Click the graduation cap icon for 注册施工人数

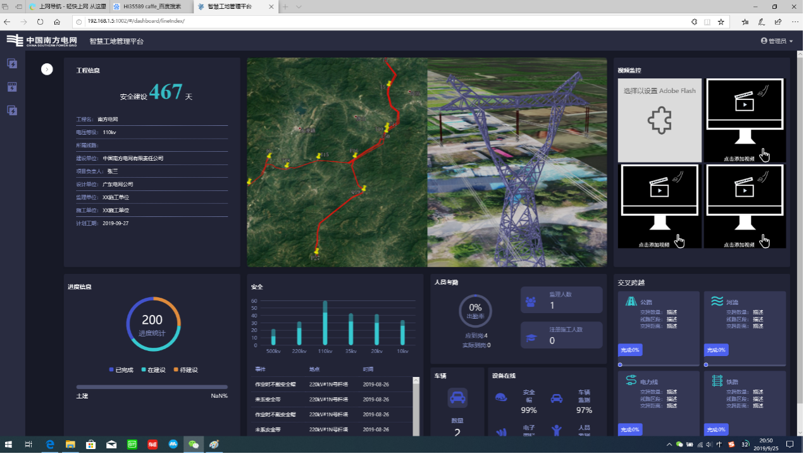click(x=531, y=337)
